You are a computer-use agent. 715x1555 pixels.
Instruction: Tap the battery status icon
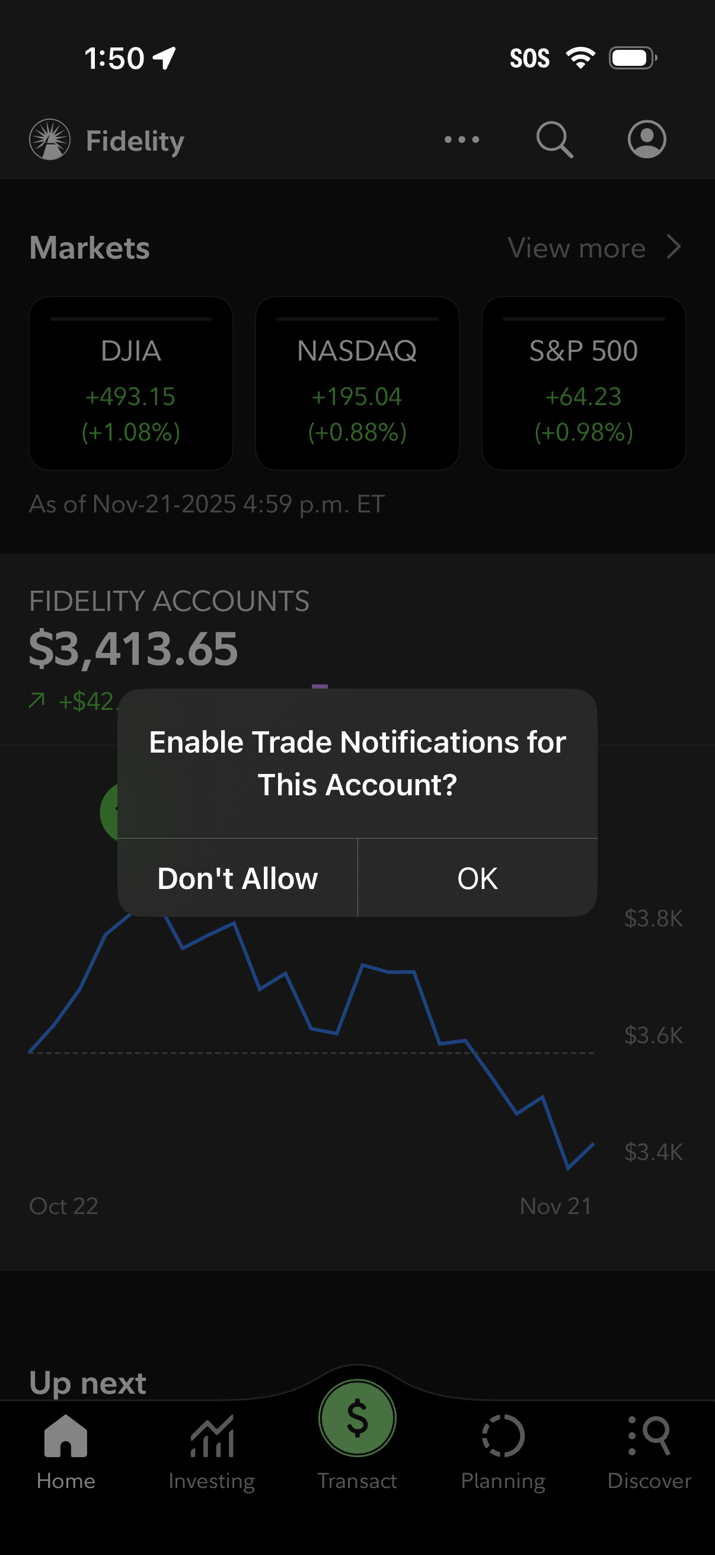click(x=633, y=58)
